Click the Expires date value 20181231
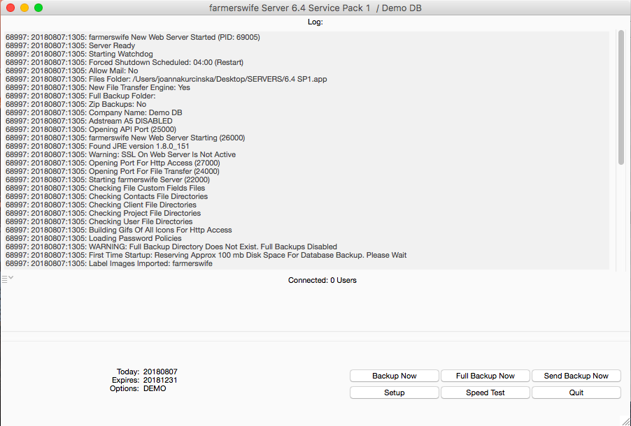This screenshot has width=631, height=426. 160,380
